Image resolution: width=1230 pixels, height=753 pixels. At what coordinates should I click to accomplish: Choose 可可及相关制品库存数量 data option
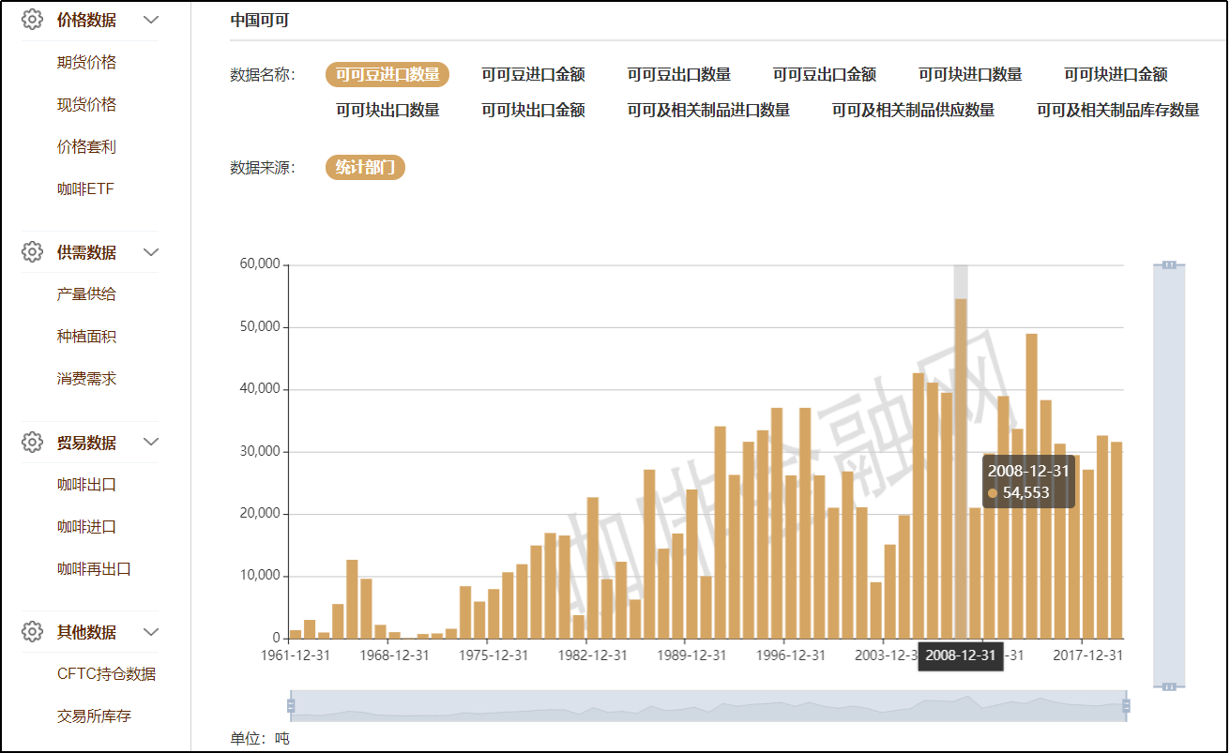coord(1117,111)
